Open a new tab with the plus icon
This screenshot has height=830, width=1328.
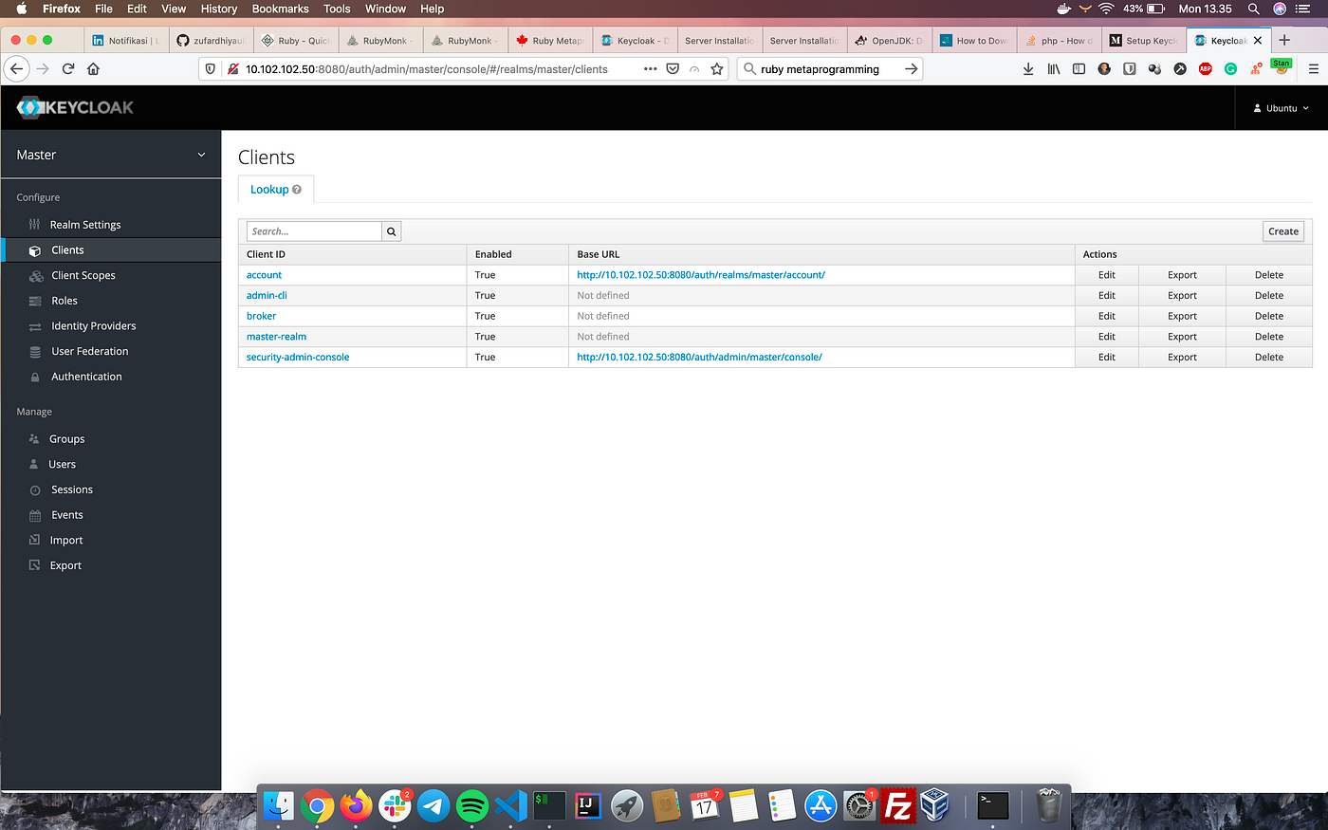point(1284,40)
